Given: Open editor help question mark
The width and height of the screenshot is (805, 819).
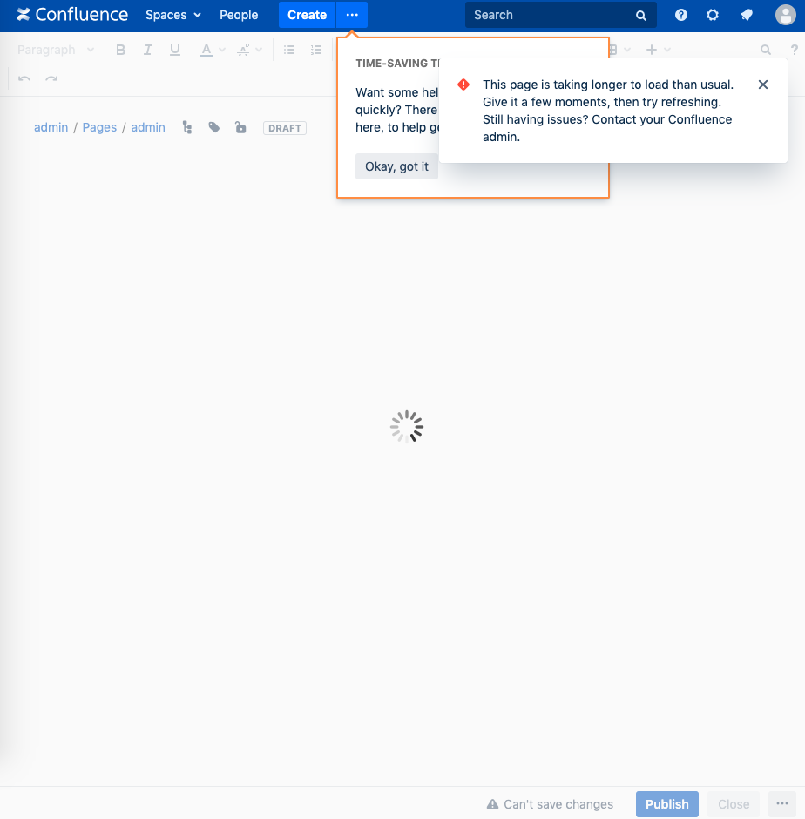Looking at the screenshot, I should 794,50.
